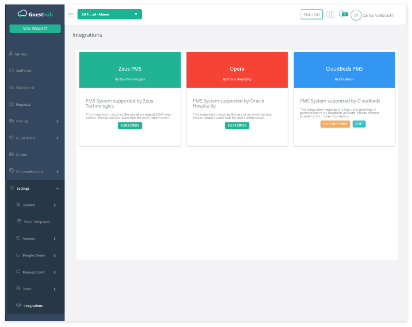The image size is (412, 327).
Task: Expand the Reports submenu chevron
Action: 55,239
